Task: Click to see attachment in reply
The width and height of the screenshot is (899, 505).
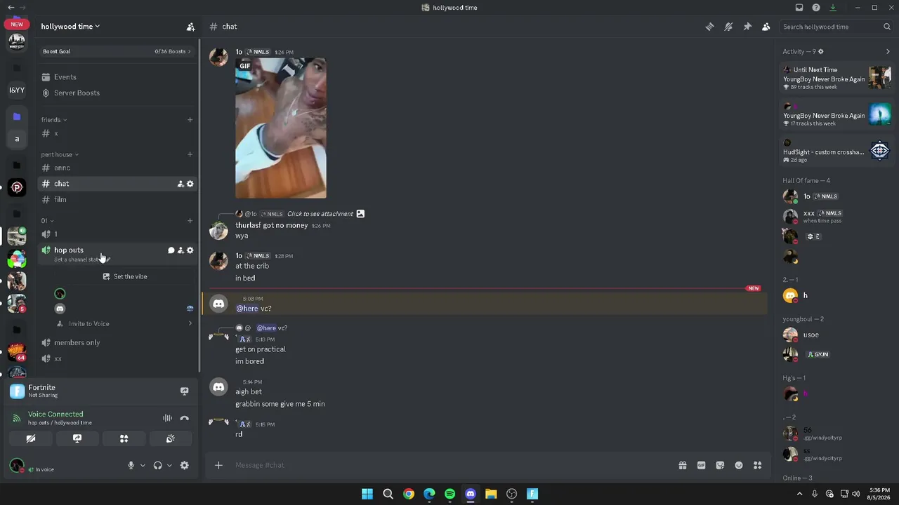Action: coord(320,214)
